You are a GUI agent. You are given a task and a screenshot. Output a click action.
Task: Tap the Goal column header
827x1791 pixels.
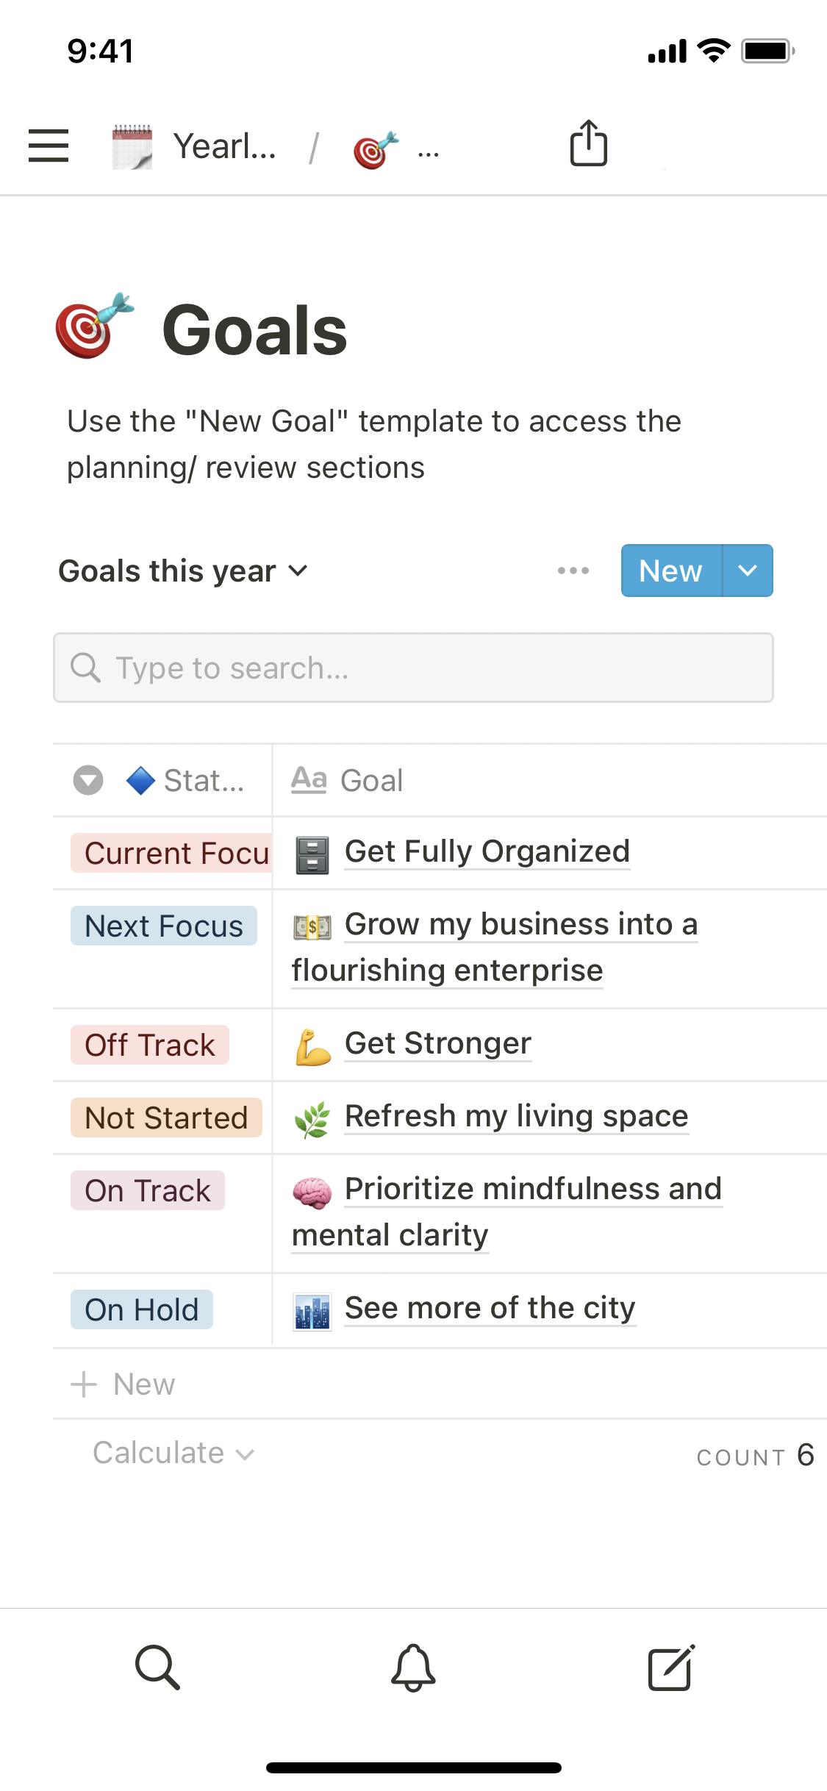coord(371,780)
